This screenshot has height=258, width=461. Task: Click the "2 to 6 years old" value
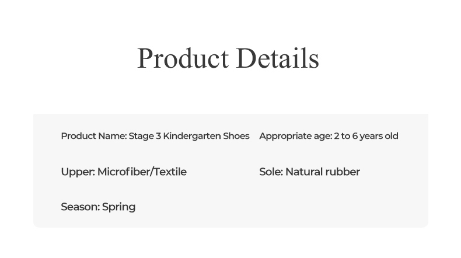pyautogui.click(x=366, y=136)
